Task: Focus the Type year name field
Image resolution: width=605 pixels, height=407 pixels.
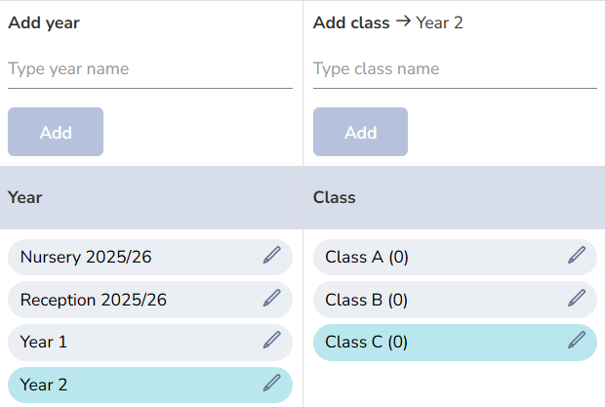Action: click(x=150, y=69)
